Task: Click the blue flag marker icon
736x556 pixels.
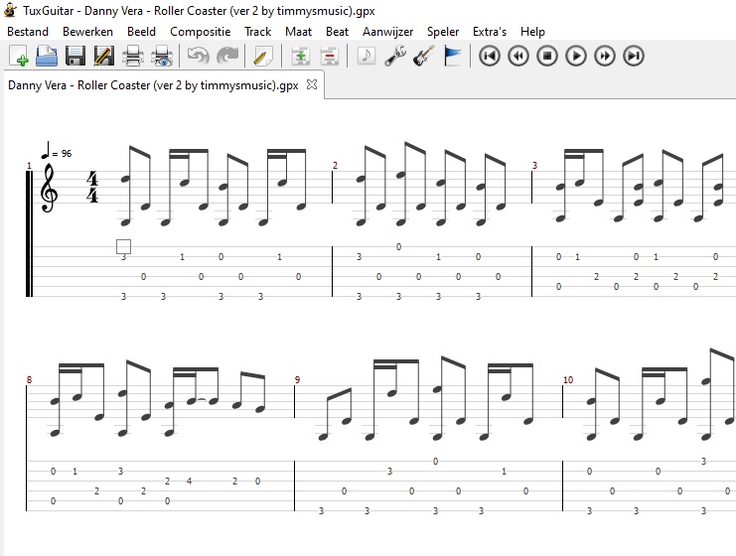Action: click(453, 56)
